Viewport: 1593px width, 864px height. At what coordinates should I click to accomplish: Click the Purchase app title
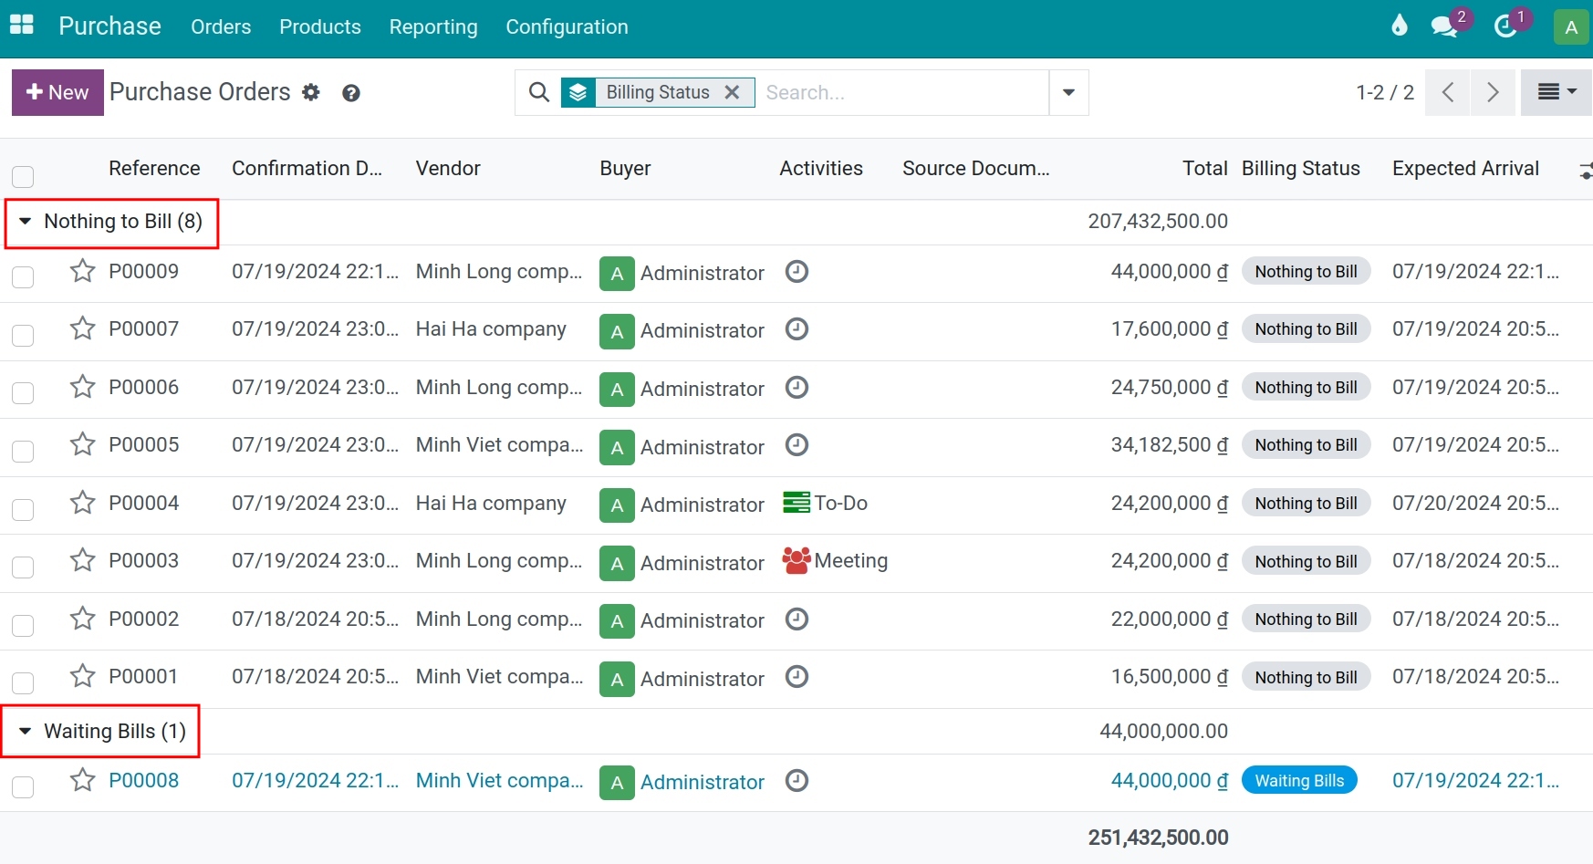(109, 26)
